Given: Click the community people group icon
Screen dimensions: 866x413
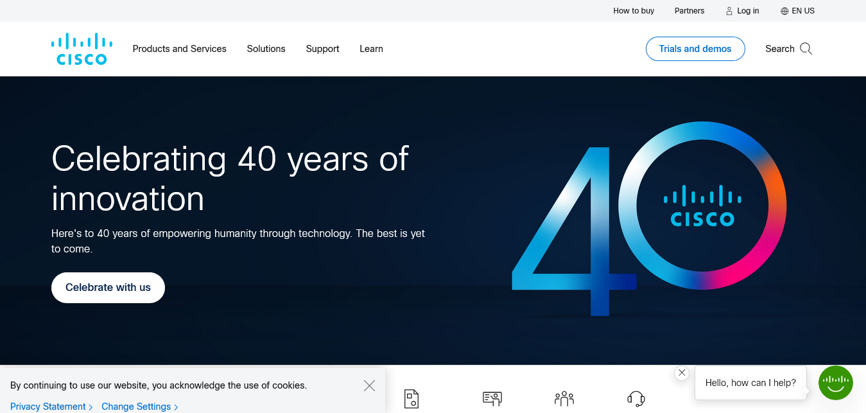Looking at the screenshot, I should [x=564, y=399].
